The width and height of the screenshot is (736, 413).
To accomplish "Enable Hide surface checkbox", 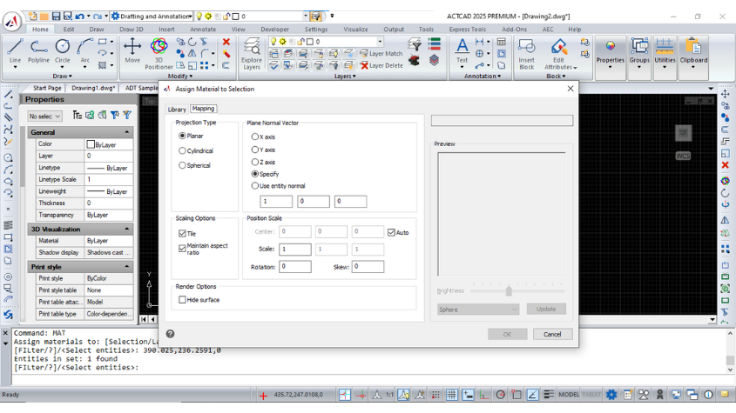I will tap(182, 300).
